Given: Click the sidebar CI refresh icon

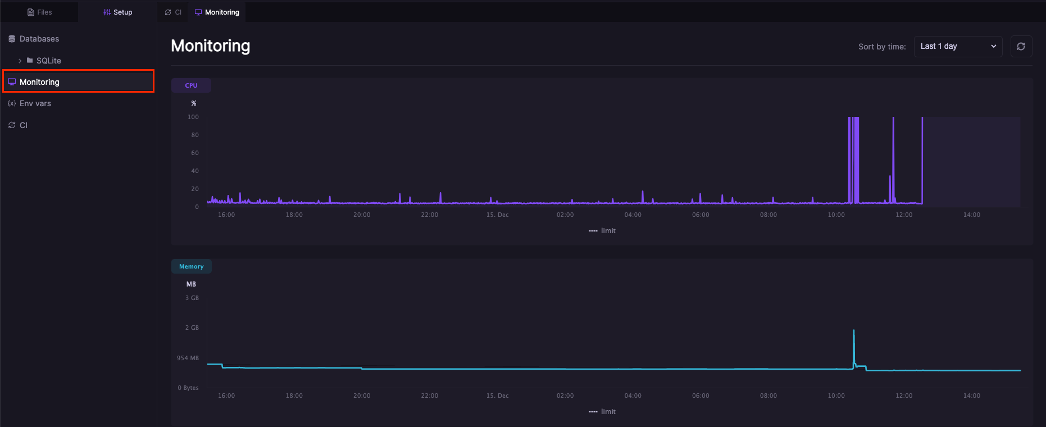Looking at the screenshot, I should tap(12, 125).
